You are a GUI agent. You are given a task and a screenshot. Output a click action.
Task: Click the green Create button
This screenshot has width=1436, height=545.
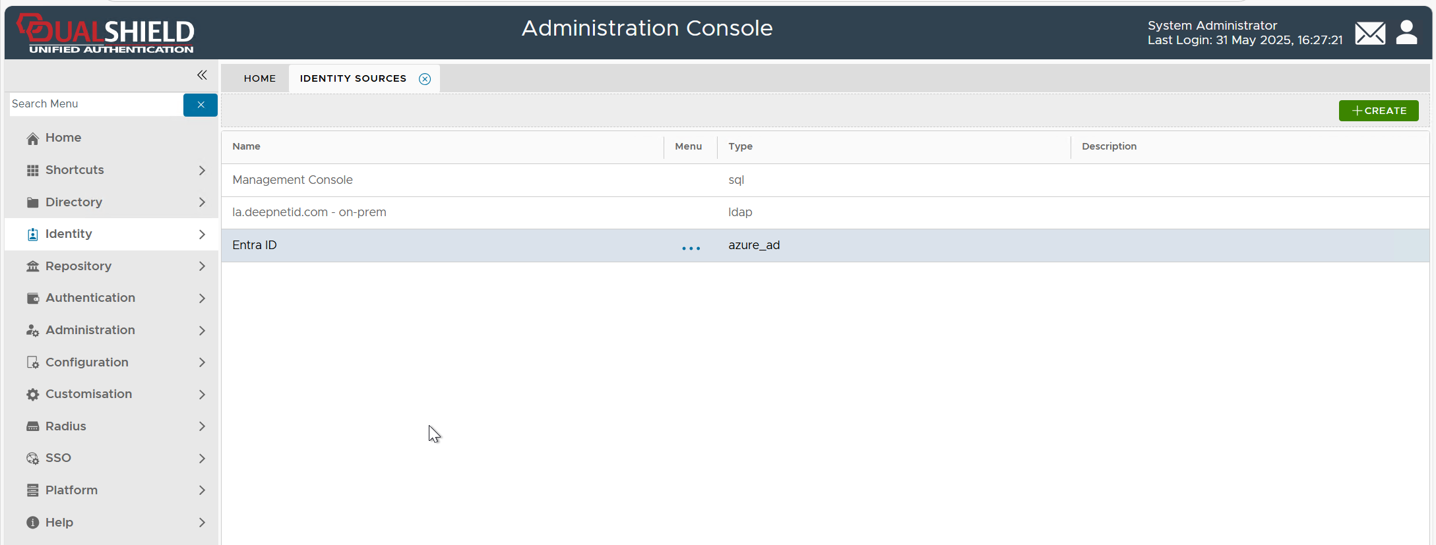coord(1378,111)
